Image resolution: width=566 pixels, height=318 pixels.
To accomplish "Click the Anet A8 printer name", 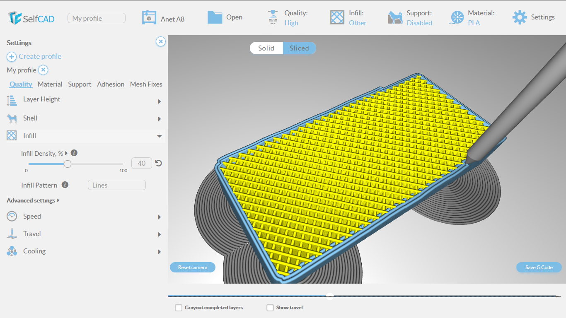I will pyautogui.click(x=173, y=19).
